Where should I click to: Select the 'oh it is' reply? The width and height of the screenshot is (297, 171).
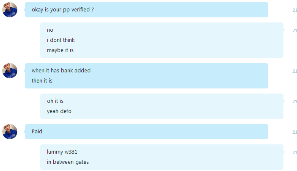pos(55,101)
